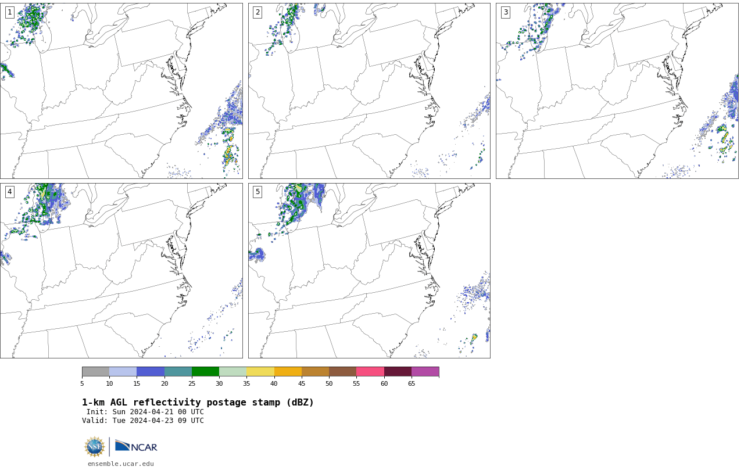Screen dimensions: 744x470
Task: Click the pink 55-60 dBZ swatch
Action: coord(370,372)
